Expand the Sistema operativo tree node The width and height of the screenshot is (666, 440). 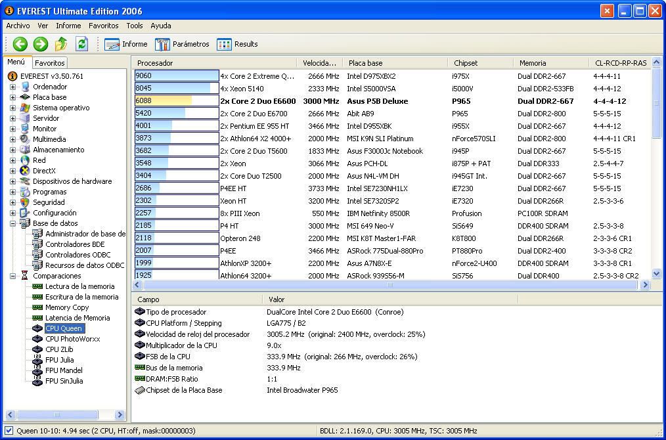pyautogui.click(x=12, y=108)
